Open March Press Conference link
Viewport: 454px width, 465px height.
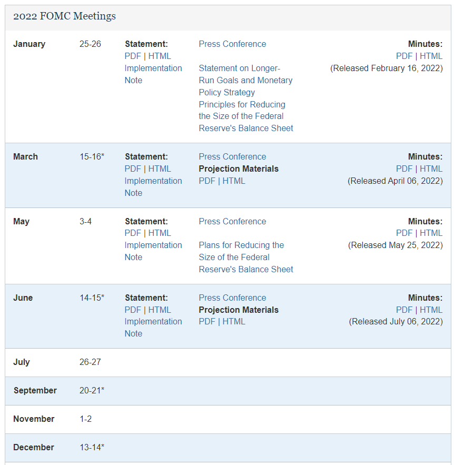coord(232,156)
